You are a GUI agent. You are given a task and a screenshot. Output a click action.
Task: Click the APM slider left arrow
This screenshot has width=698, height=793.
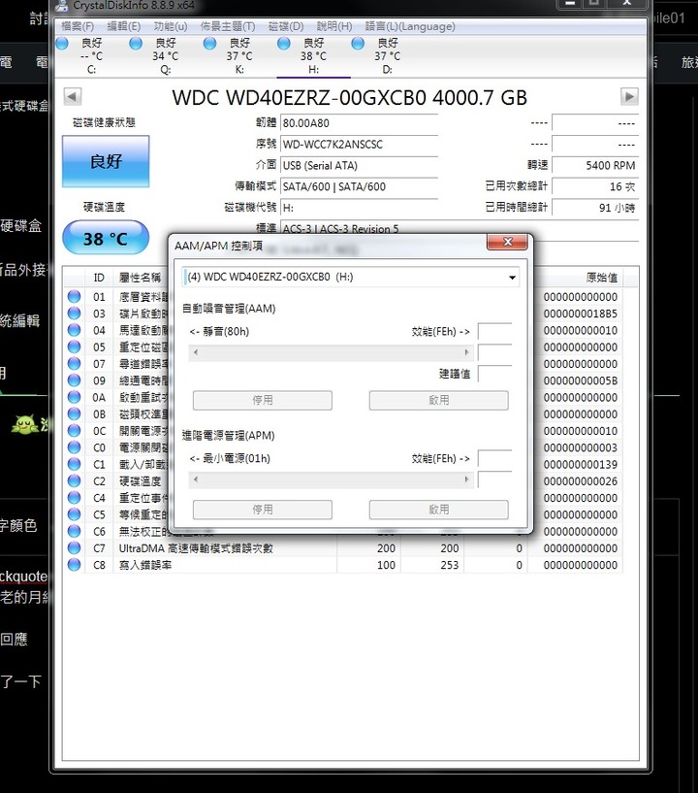(x=196, y=479)
